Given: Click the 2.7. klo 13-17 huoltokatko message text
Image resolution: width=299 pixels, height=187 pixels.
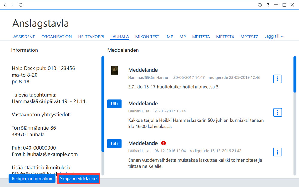Looking at the screenshot, I should (174, 87).
